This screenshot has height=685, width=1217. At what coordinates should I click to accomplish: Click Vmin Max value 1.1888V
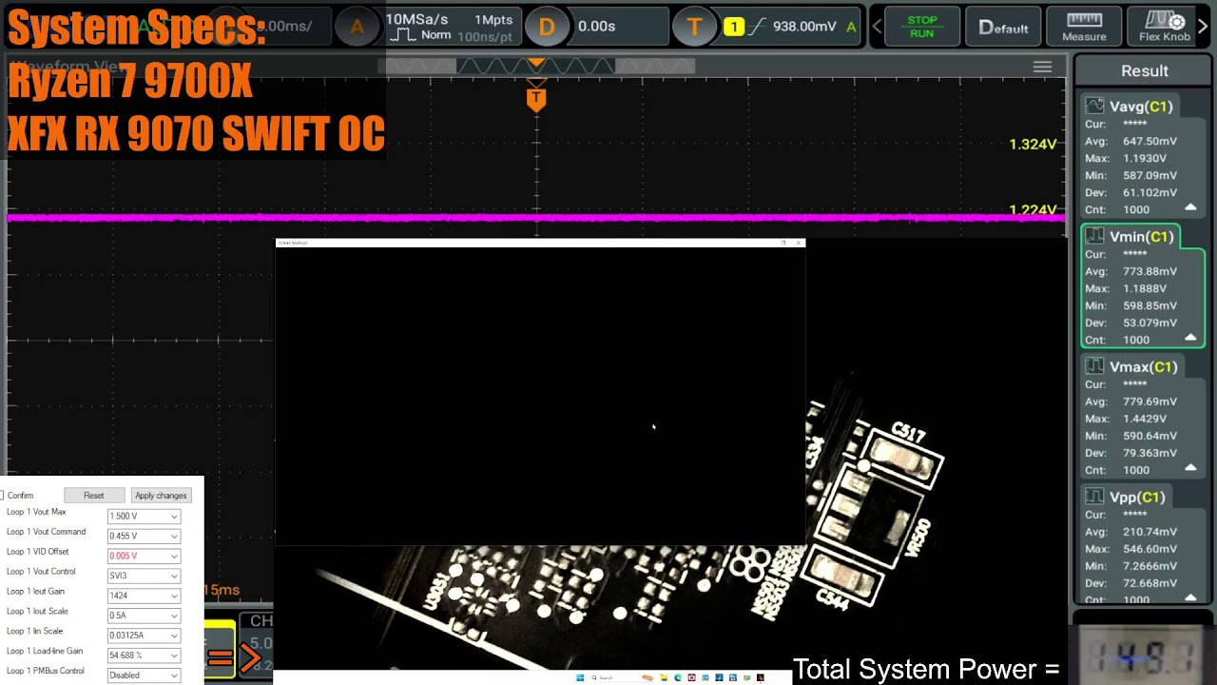(1145, 288)
